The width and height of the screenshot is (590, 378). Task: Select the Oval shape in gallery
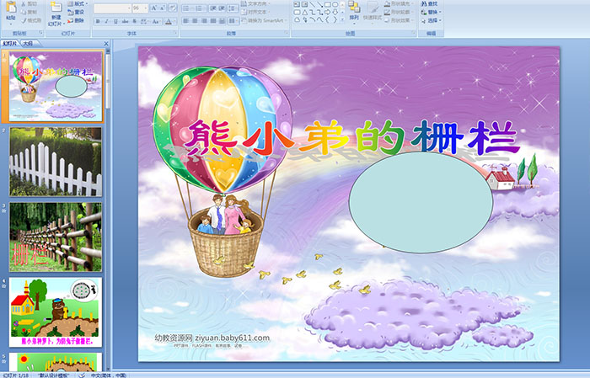click(x=335, y=4)
